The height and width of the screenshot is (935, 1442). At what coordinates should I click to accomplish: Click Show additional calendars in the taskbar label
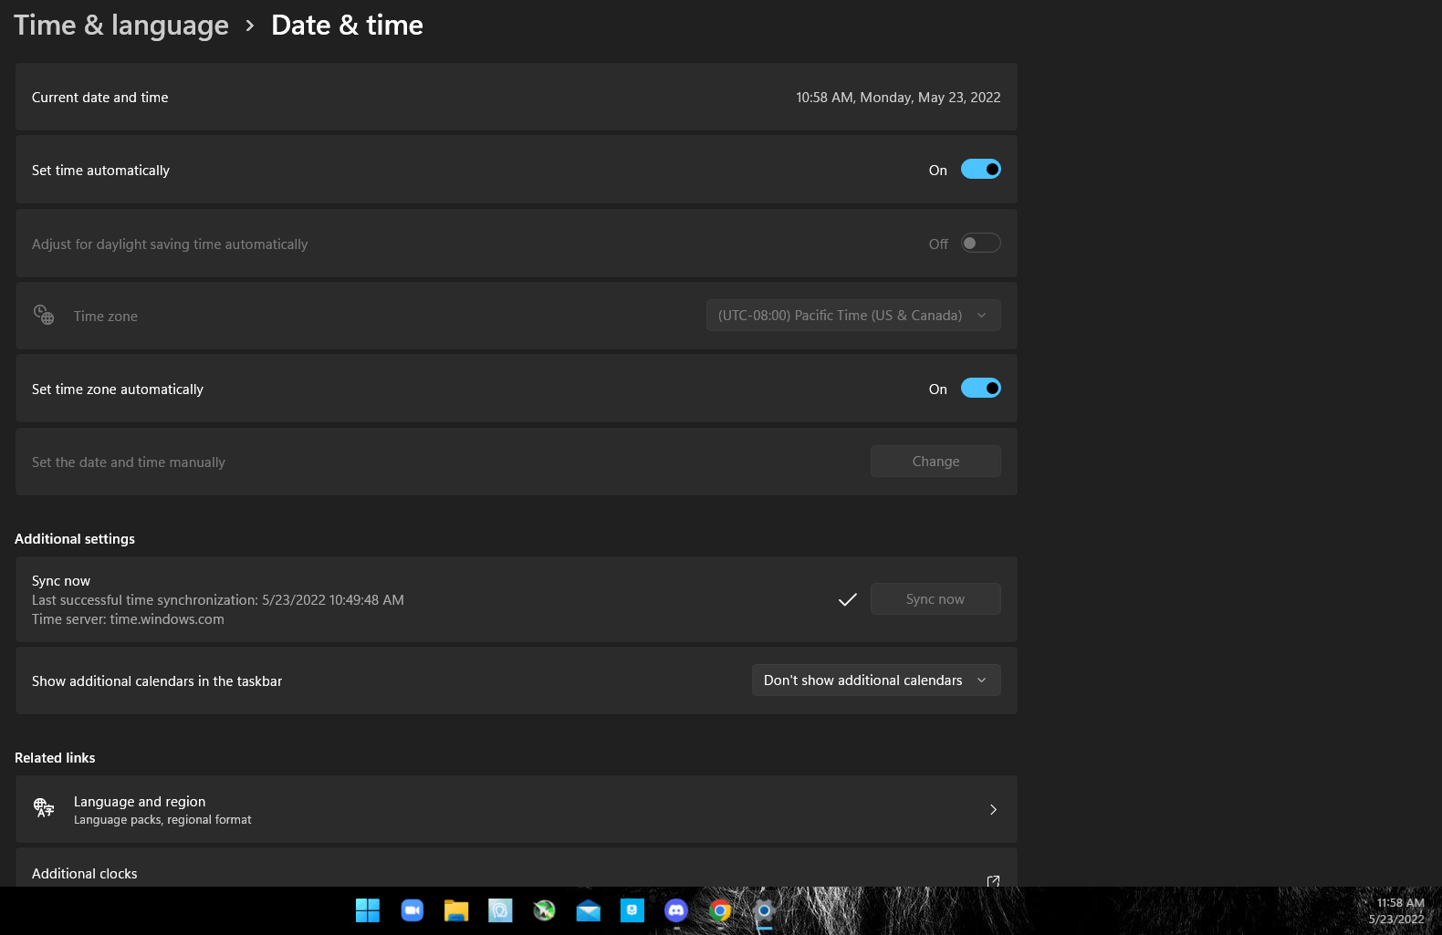(x=157, y=681)
